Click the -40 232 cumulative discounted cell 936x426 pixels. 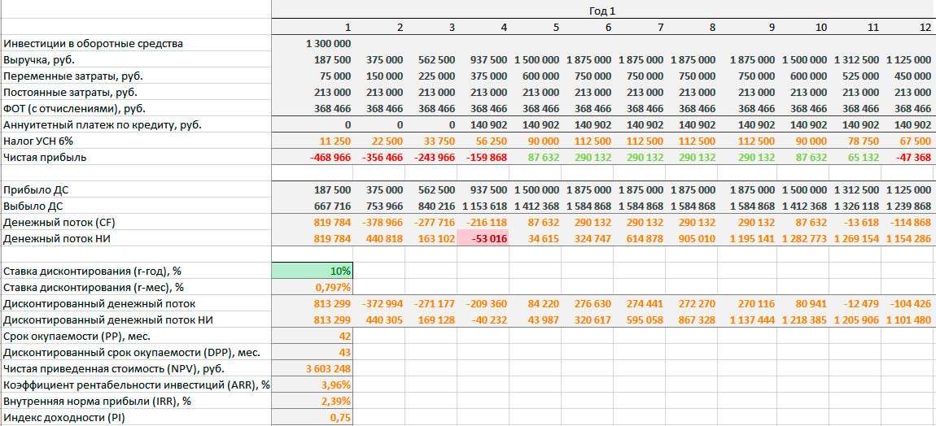[x=483, y=319]
